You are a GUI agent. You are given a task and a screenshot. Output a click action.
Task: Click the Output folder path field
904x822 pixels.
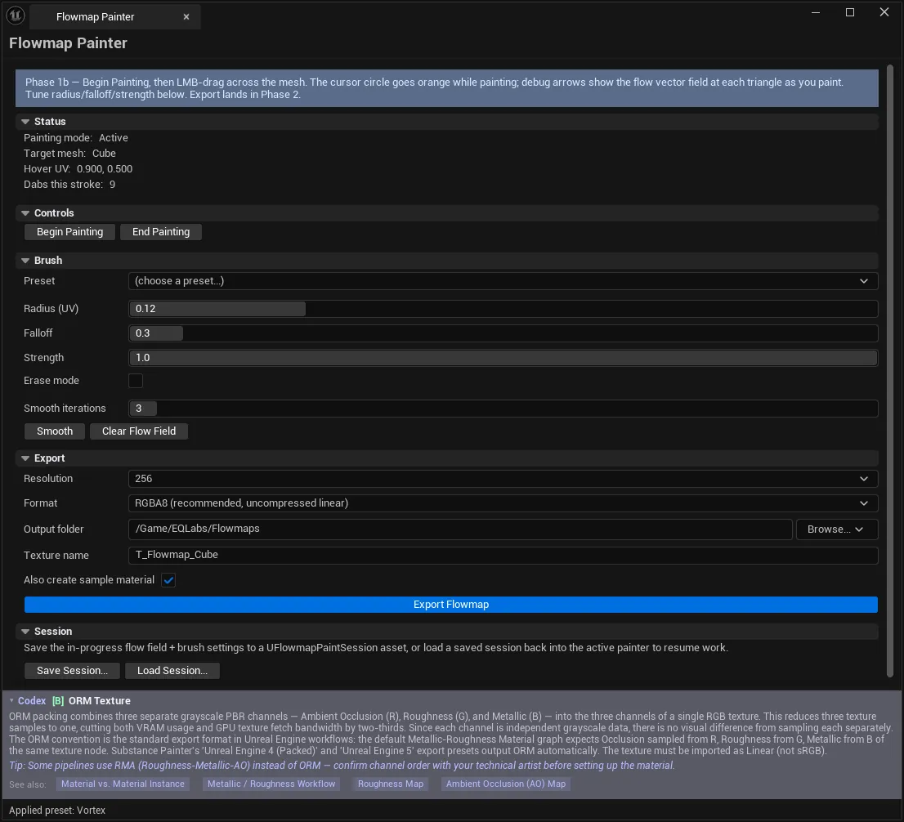pos(460,529)
